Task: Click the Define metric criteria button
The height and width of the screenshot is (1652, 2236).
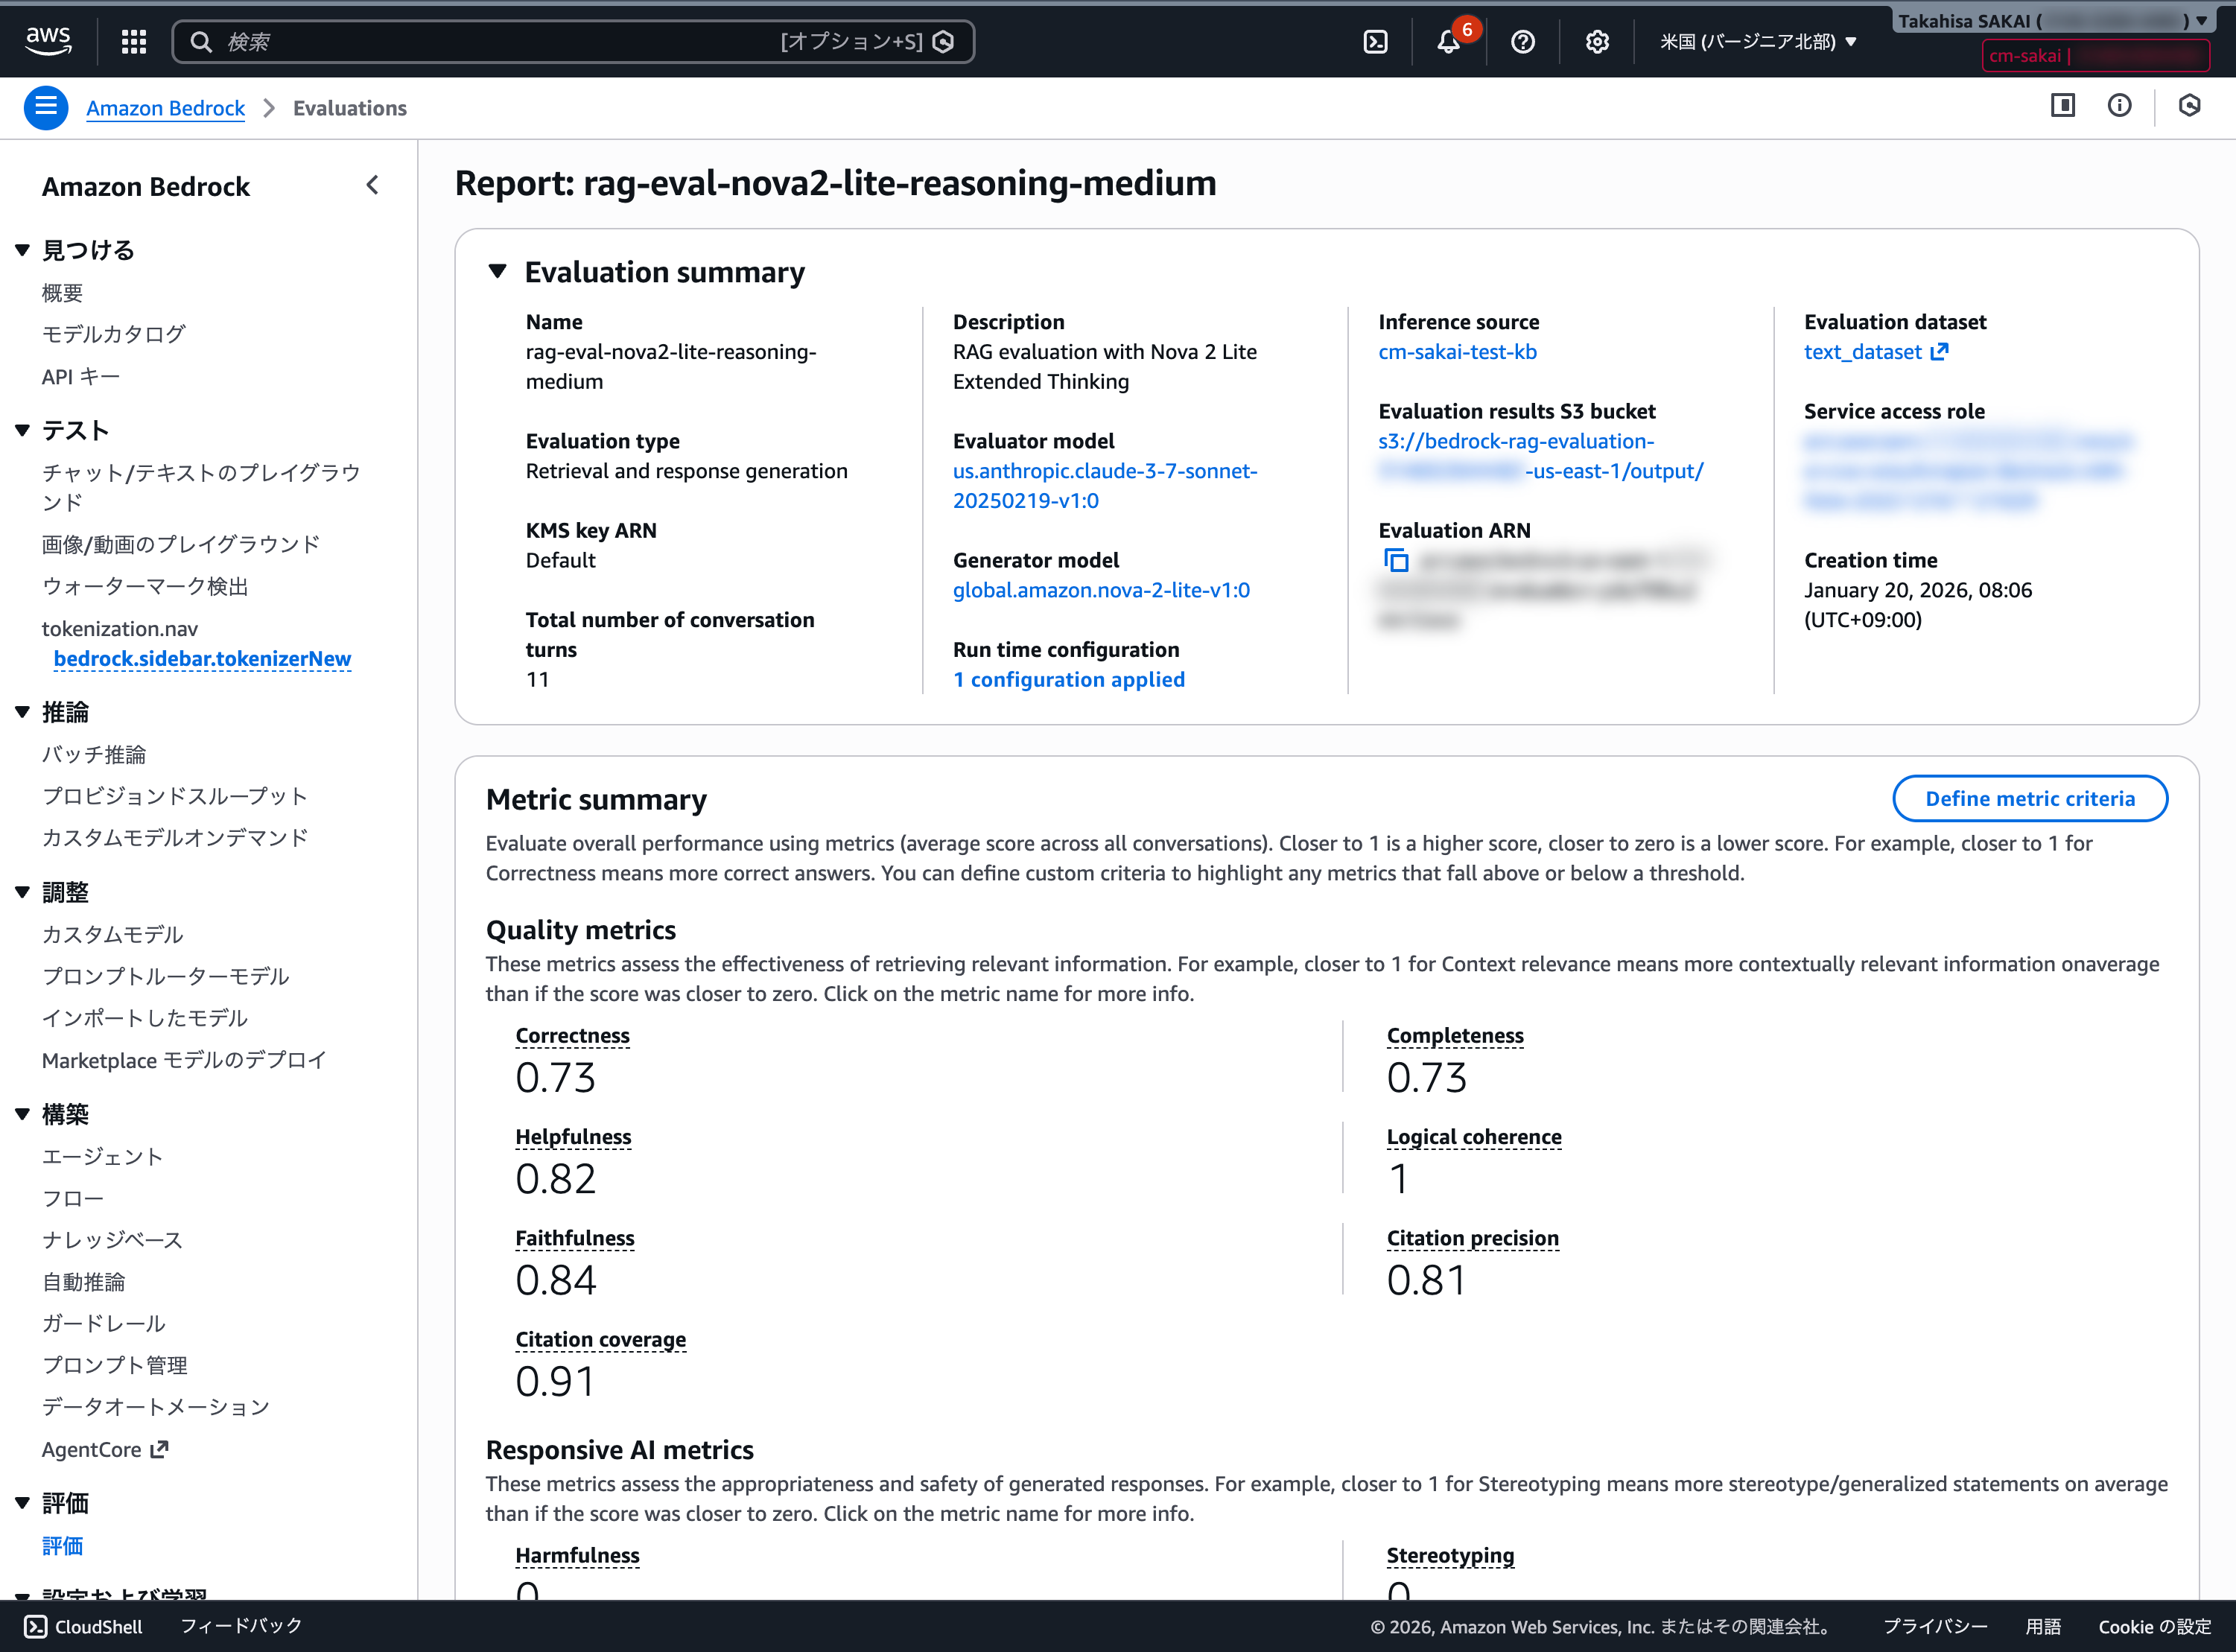Action: pos(2030,798)
